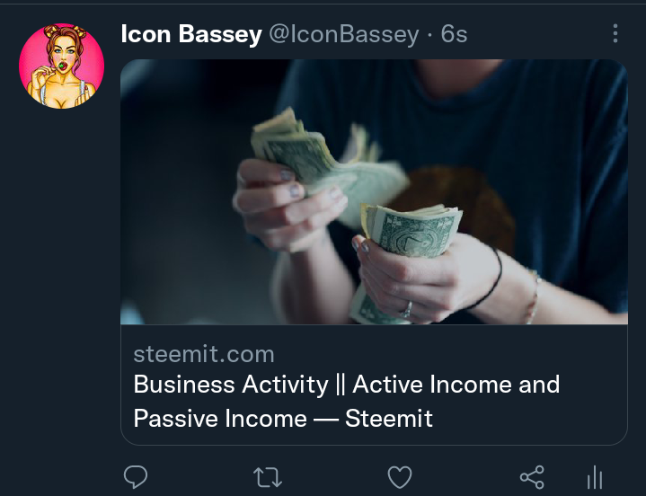This screenshot has width=646, height=496.
Task: View tweet analytics bar-chart icon
Action: pyautogui.click(x=595, y=477)
